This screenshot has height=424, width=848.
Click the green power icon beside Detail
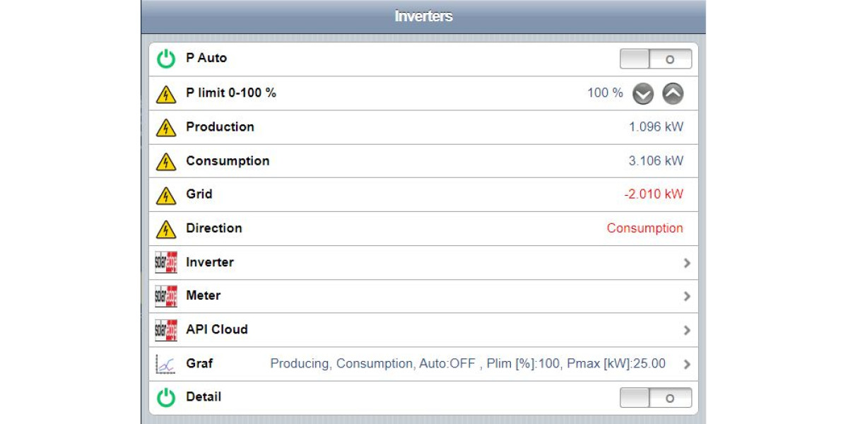pyautogui.click(x=166, y=398)
